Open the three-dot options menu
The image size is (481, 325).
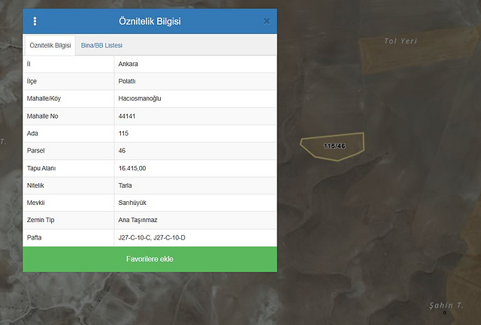[35, 21]
